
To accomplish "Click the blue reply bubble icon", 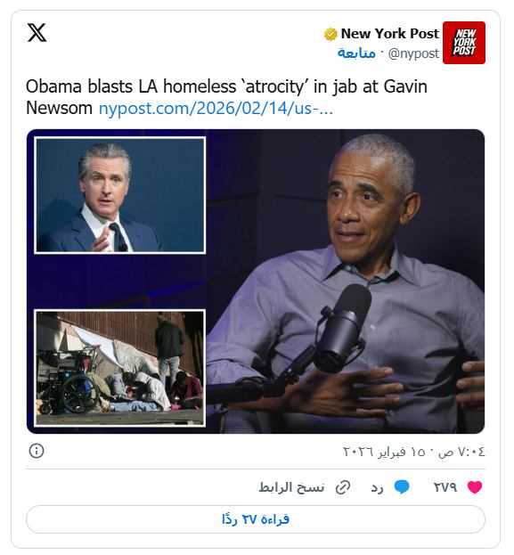I will click(x=402, y=487).
